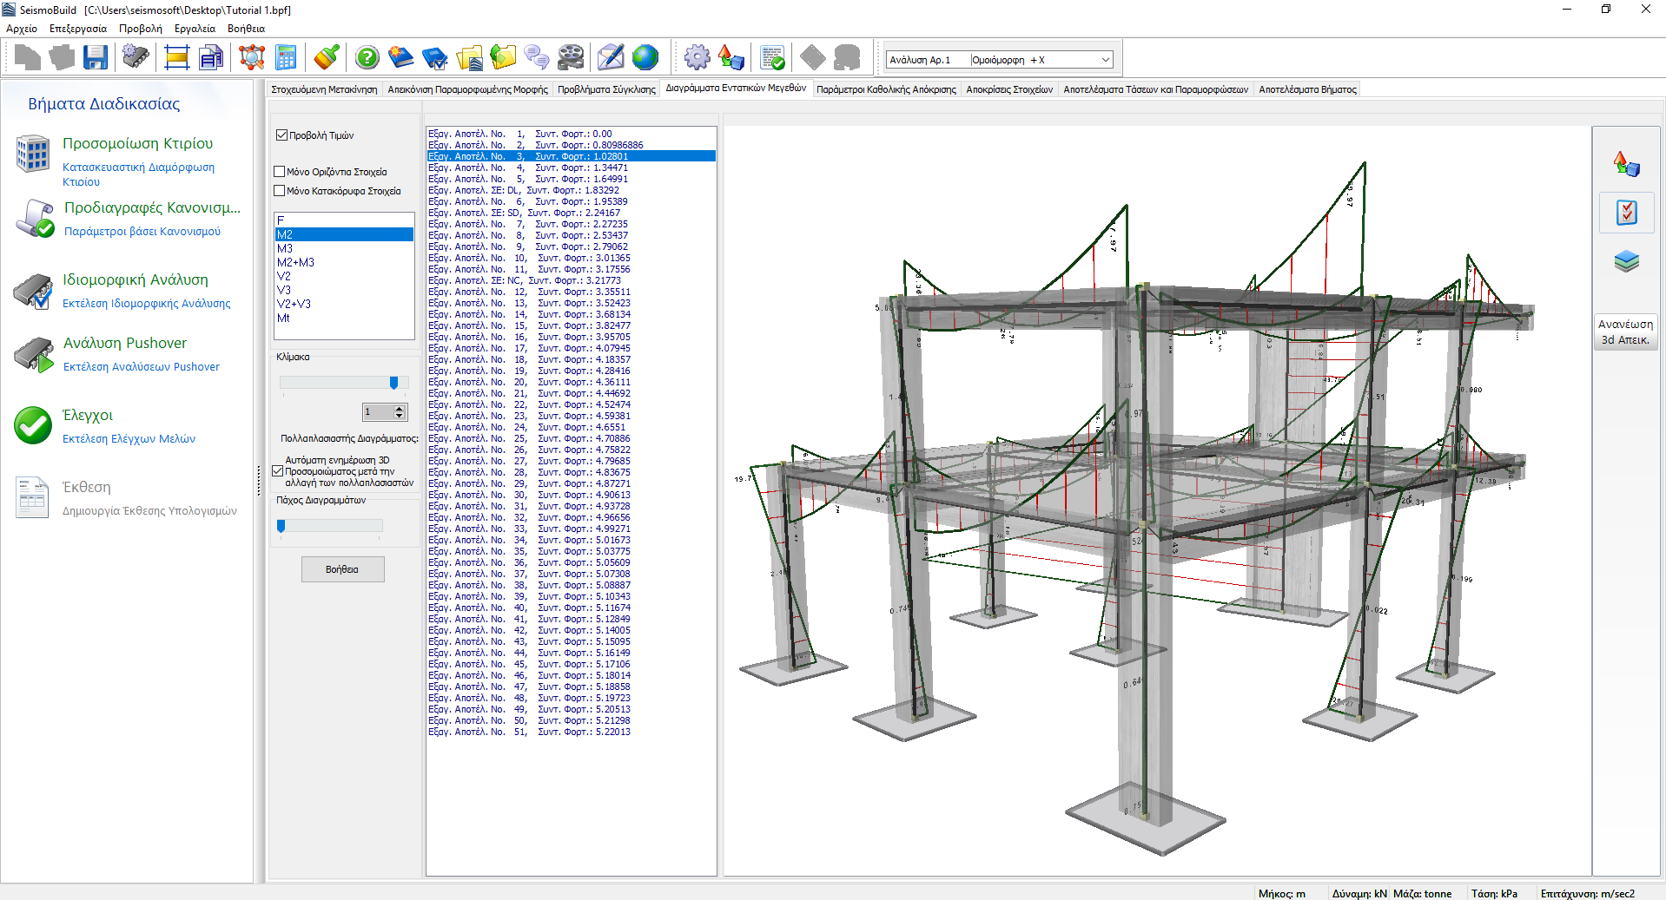Click the green help question mark icon
Image resolution: width=1666 pixels, height=900 pixels.
[367, 58]
